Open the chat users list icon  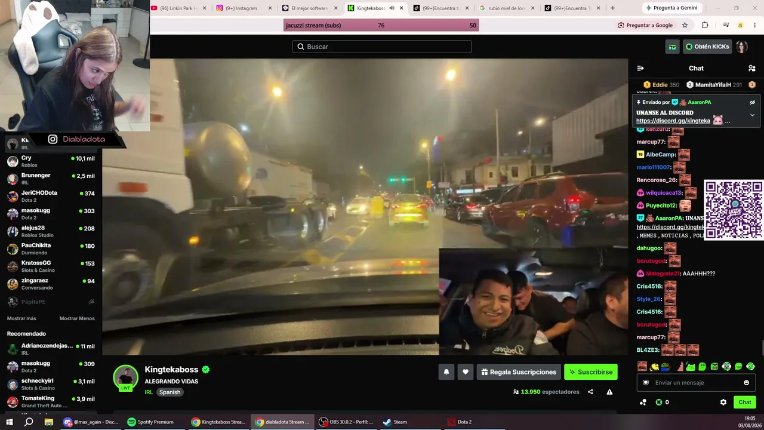751,68
